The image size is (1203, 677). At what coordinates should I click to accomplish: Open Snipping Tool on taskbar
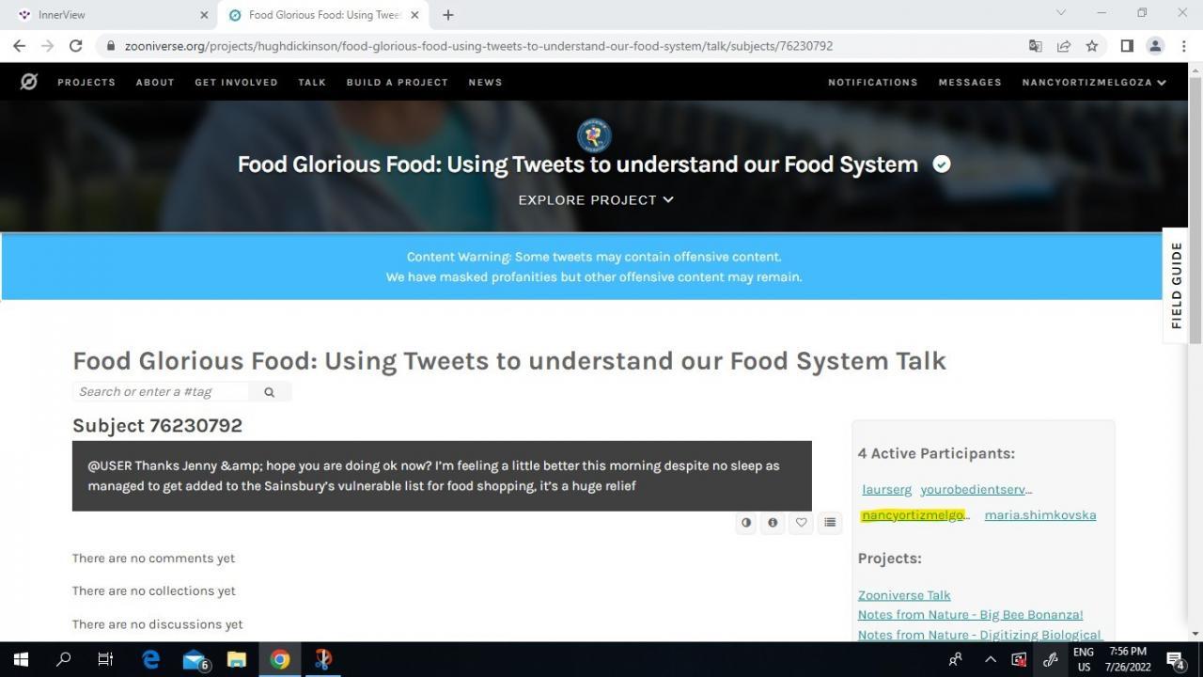(x=322, y=659)
